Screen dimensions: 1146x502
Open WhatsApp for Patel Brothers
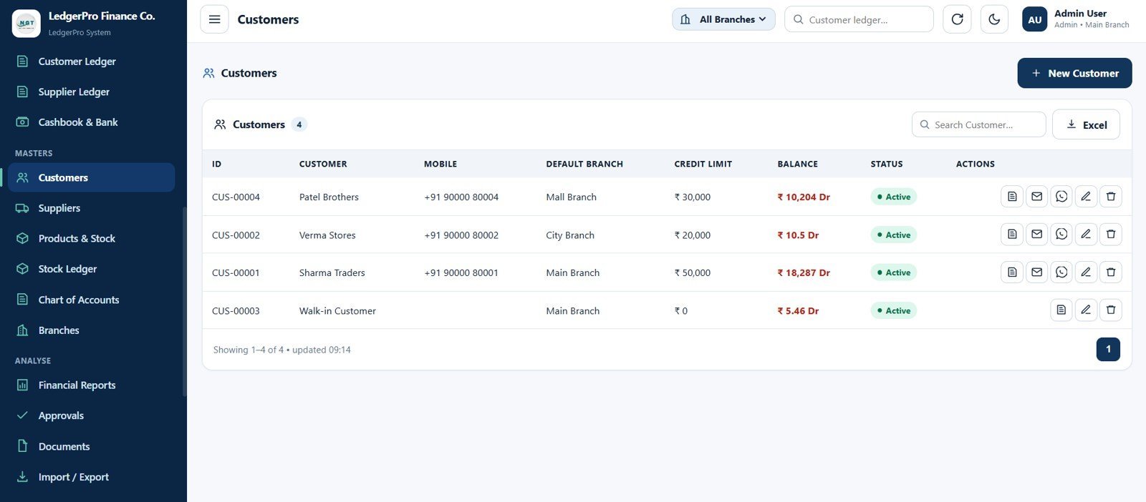pos(1061,197)
